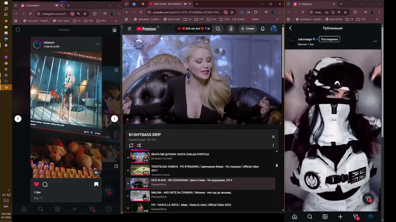Open Original audio link on niklauzs post
This screenshot has height=222, width=396.
52,47
